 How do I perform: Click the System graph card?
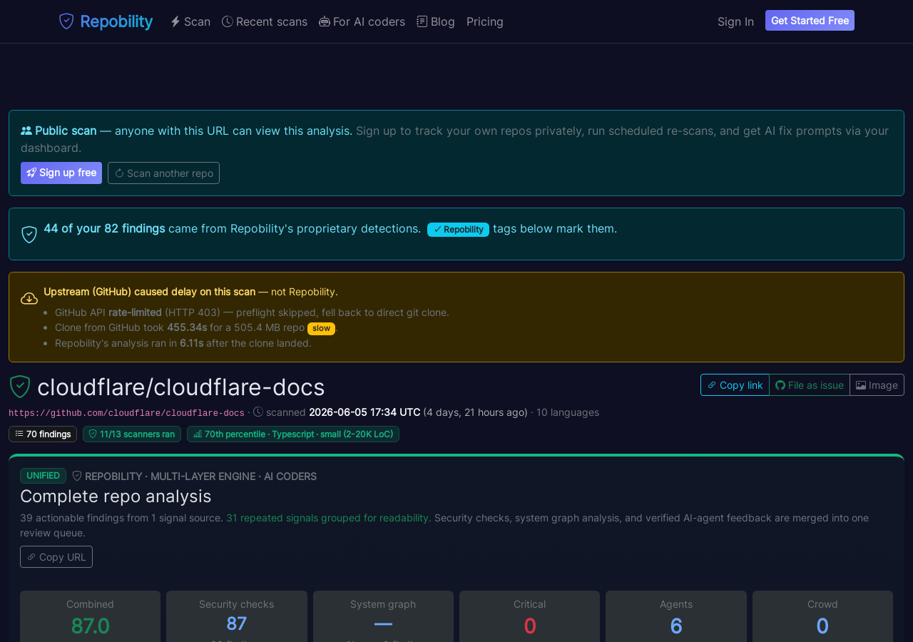[x=383, y=616]
